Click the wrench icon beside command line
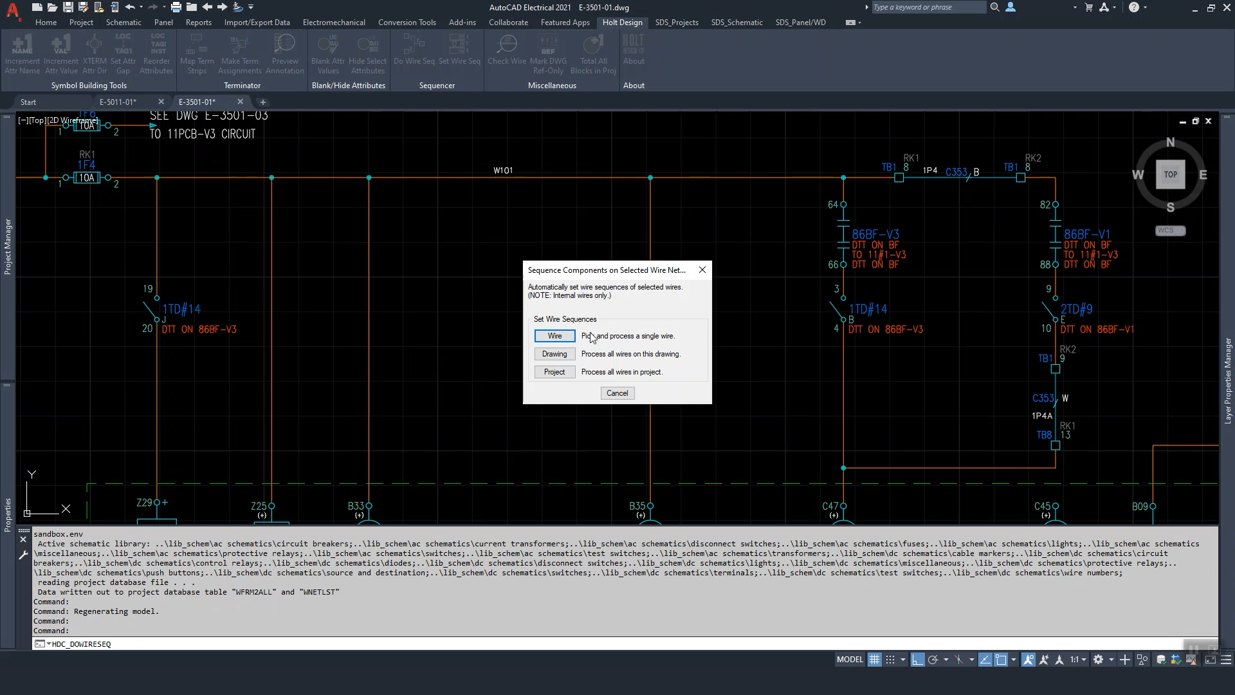This screenshot has width=1235, height=695. [x=23, y=555]
